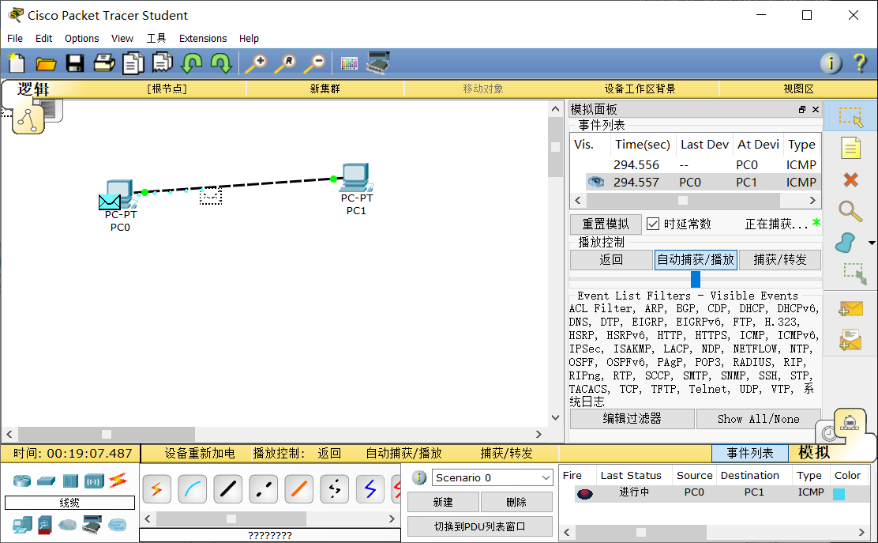
Task: Click the Copy icon in the toolbar
Action: pos(133,62)
